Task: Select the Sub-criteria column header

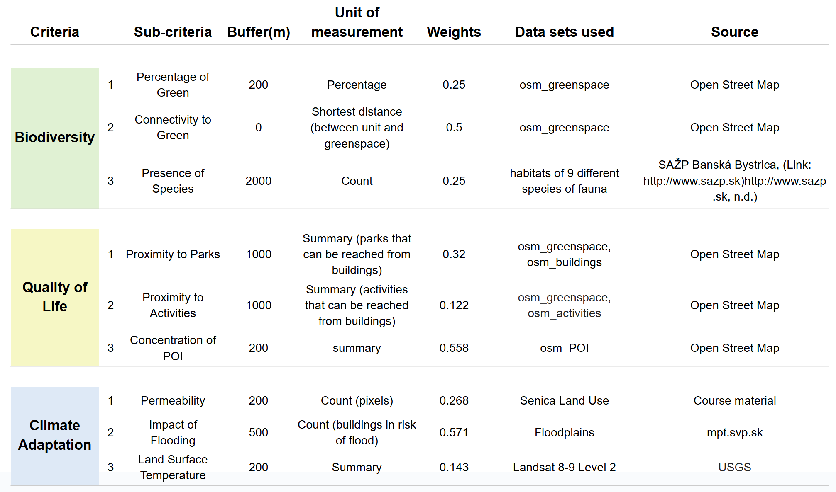Action: 173,32
